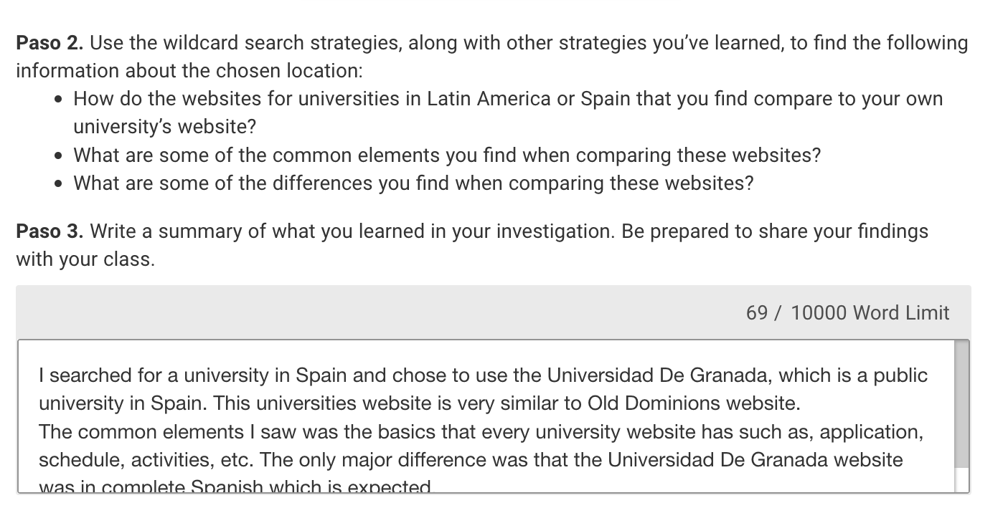Viewport: 1003px width, 513px height.
Task: Click the line starting 'schedule, activities, etc.'
Action: [471, 460]
